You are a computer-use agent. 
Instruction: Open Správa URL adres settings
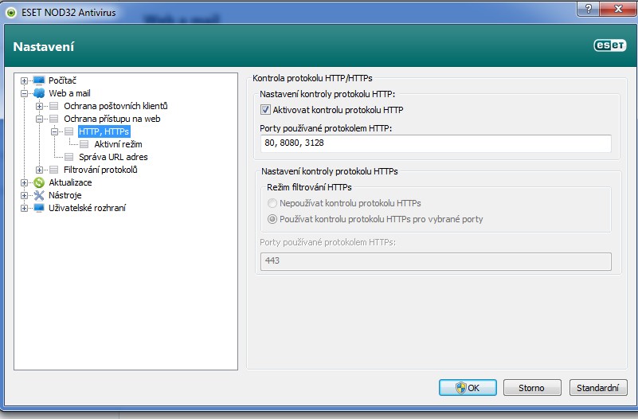[113, 157]
